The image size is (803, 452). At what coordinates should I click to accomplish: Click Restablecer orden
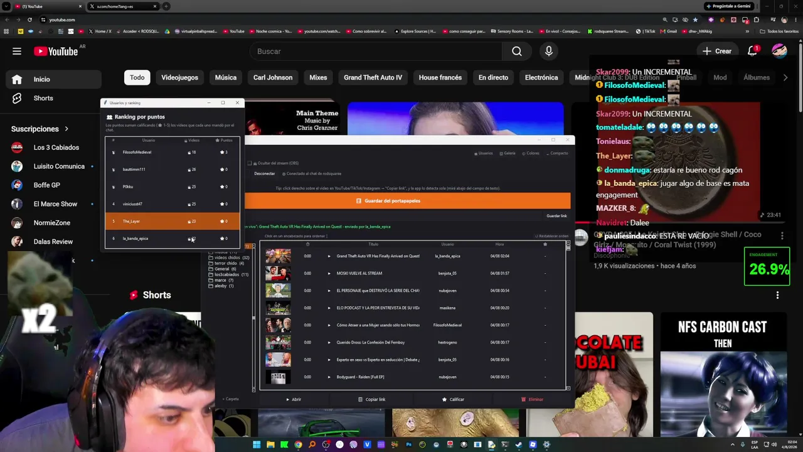(552, 236)
